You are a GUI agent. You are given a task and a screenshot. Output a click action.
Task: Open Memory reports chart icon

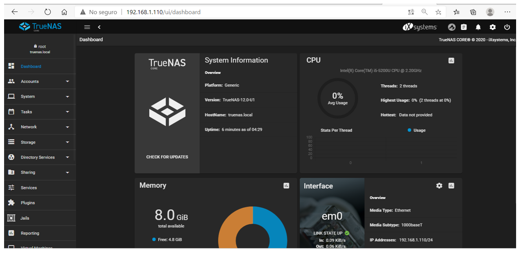coord(286,185)
